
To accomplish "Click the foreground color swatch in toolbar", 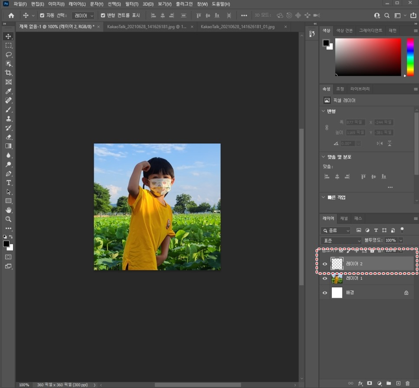I will click(6, 244).
